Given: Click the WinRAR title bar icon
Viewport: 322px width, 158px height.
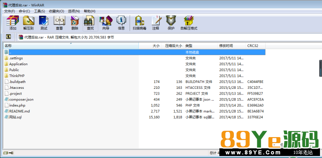Looking at the screenshot, I should tap(5, 5).
